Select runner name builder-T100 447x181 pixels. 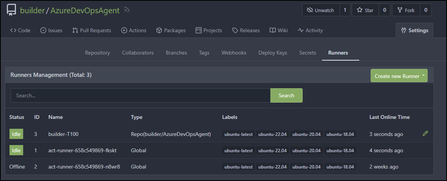tap(63, 134)
